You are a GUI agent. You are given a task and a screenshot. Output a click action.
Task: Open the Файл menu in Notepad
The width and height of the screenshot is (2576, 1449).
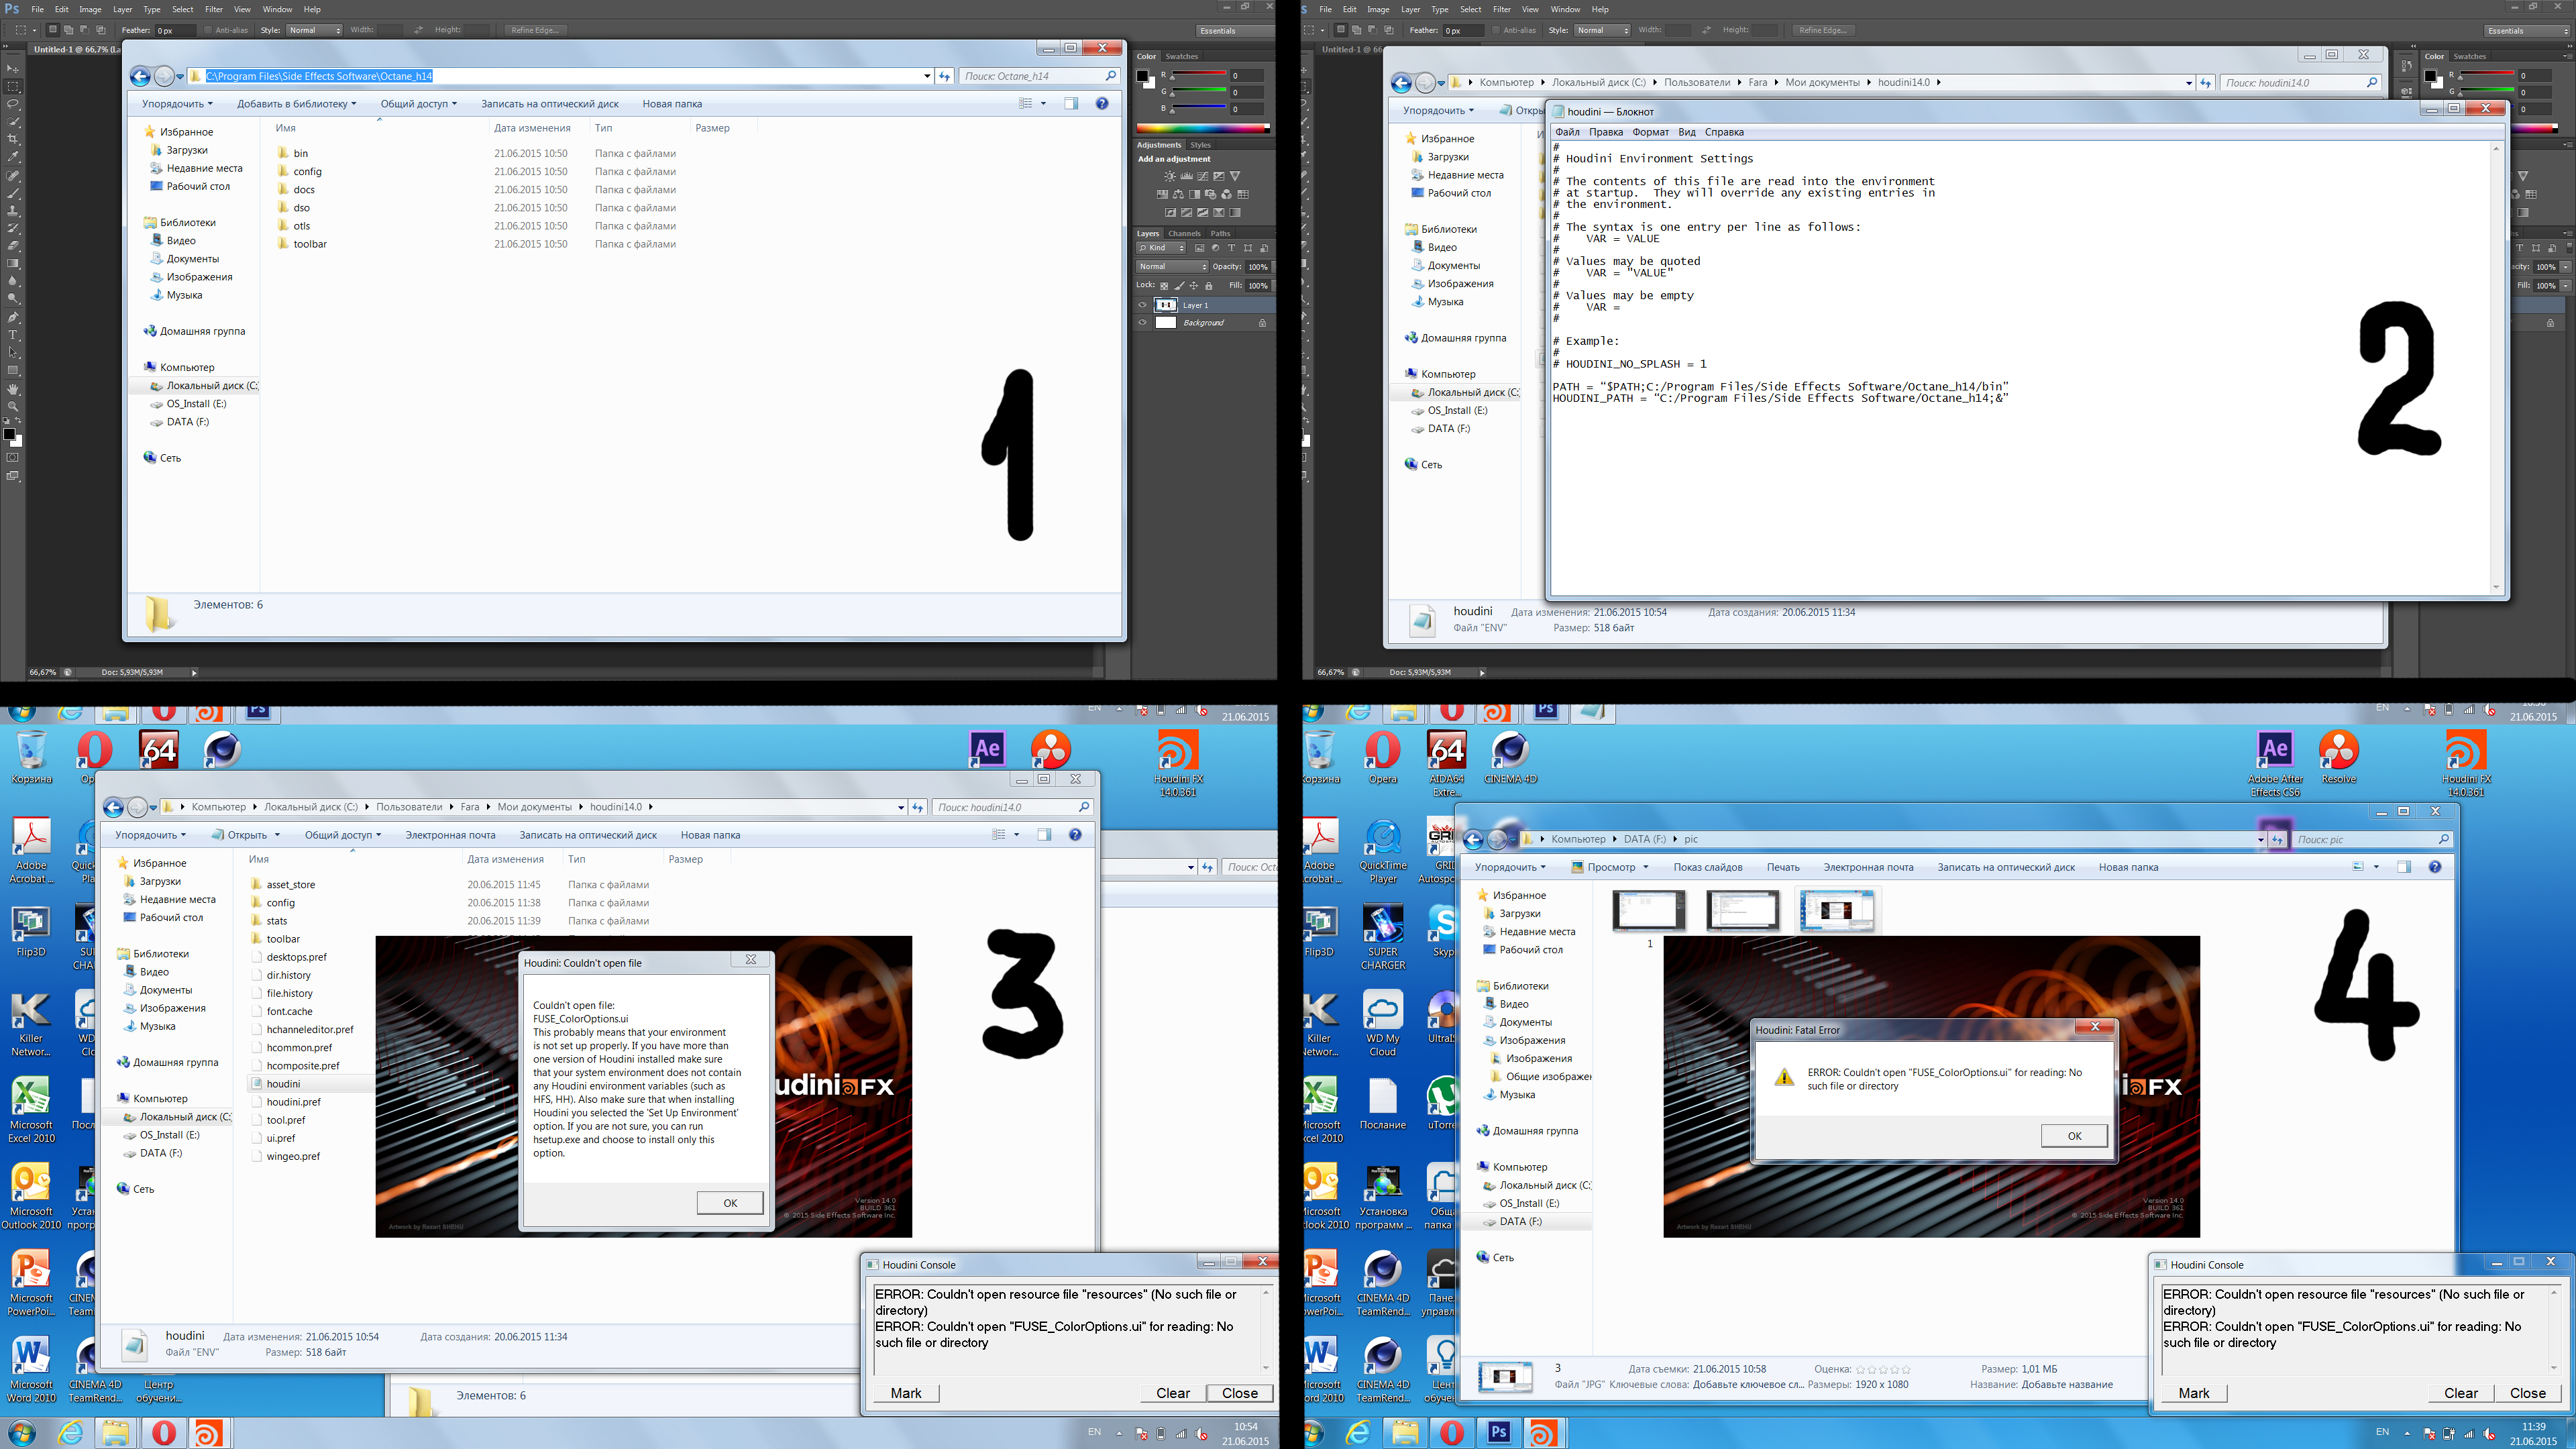tap(1567, 132)
